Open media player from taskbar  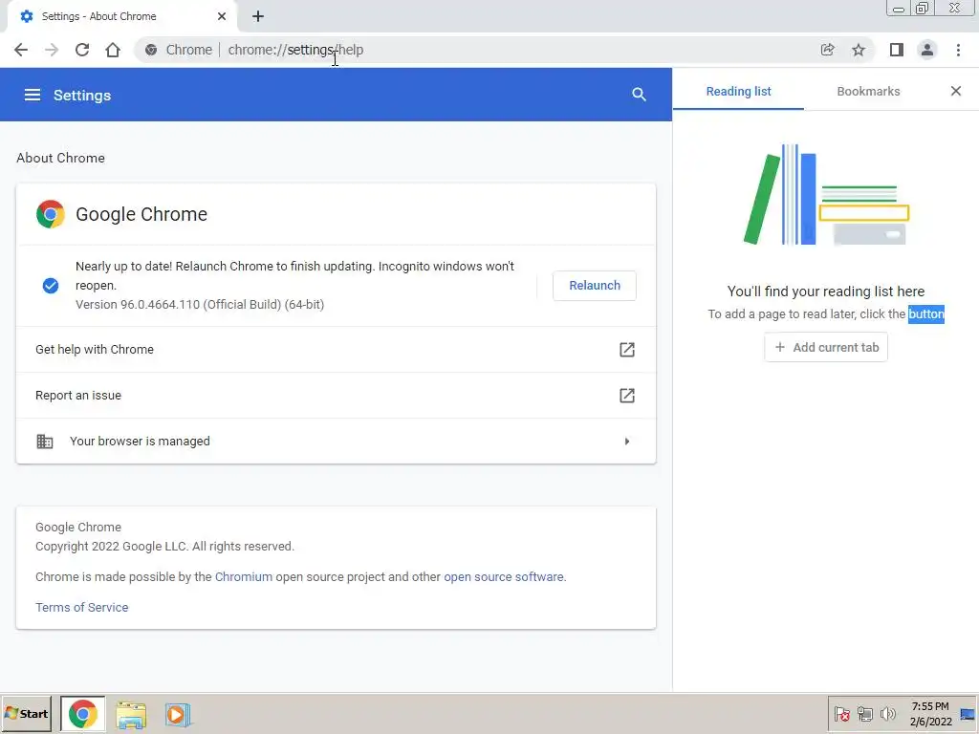click(x=177, y=715)
